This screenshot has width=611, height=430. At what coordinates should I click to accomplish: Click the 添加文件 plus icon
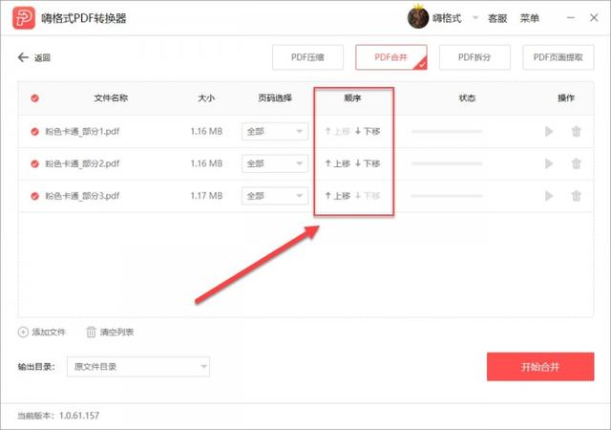[23, 333]
